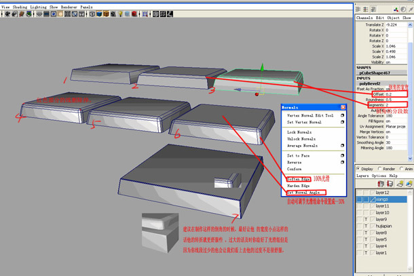Toggle the field chart icon

point(67,14)
